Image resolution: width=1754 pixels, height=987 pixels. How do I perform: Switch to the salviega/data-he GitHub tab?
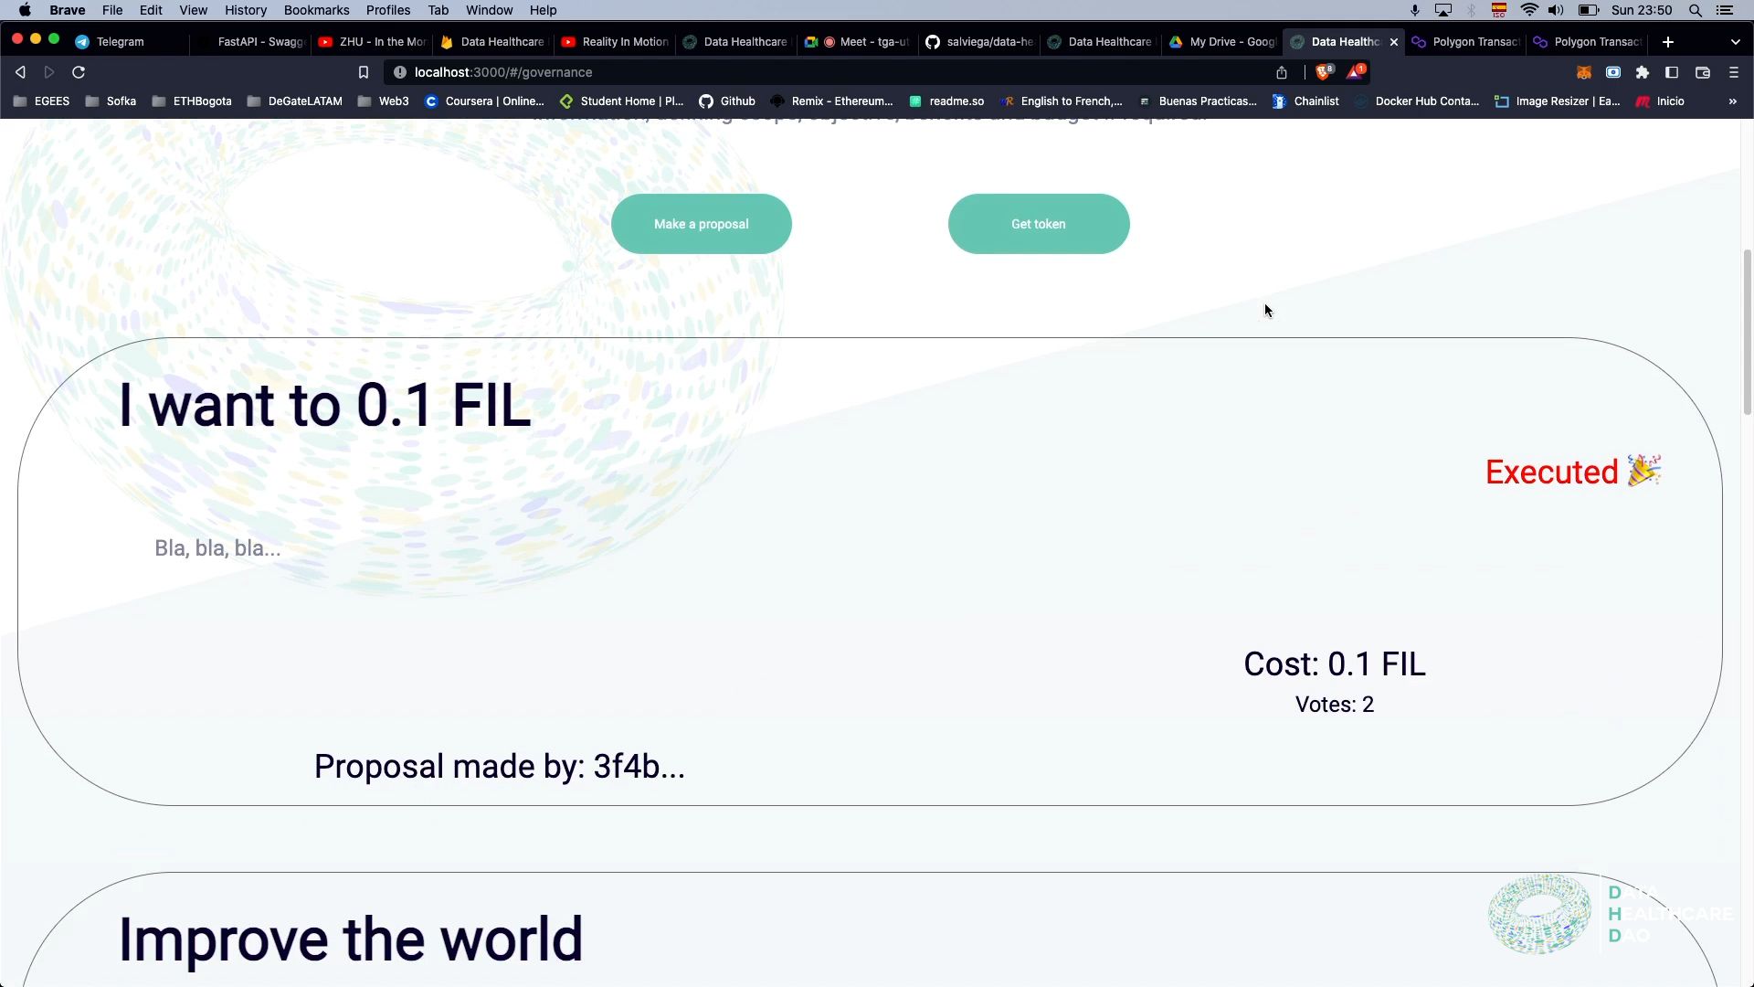980,42
